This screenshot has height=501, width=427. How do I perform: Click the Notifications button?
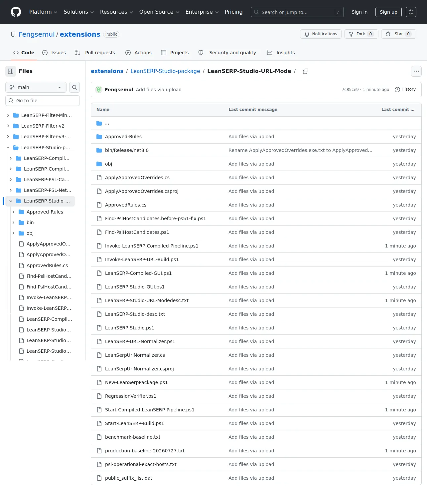point(321,34)
